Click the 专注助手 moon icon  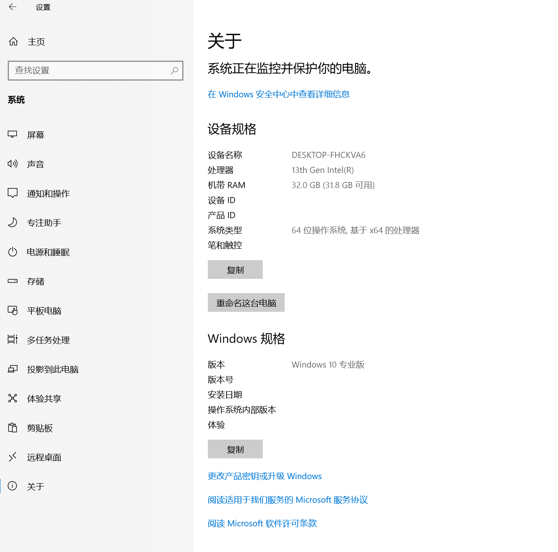[x=13, y=222]
